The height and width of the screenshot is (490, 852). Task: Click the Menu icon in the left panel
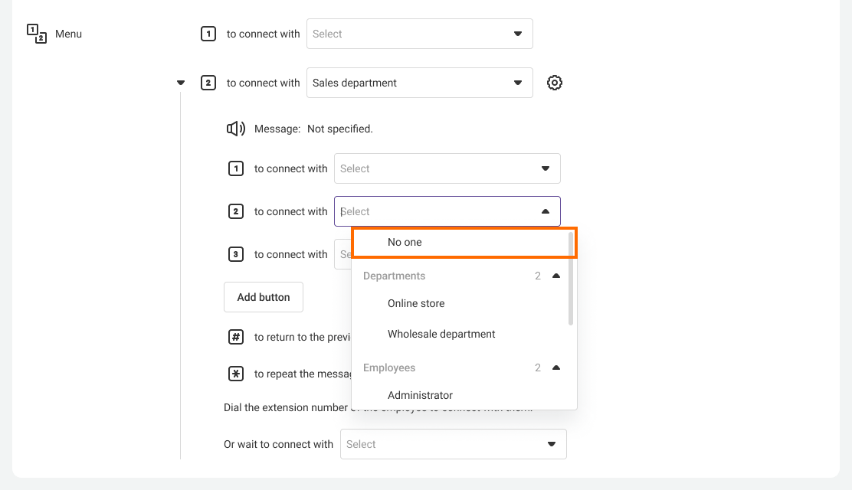tap(37, 34)
